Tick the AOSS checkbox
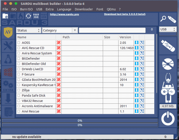 (18, 43)
